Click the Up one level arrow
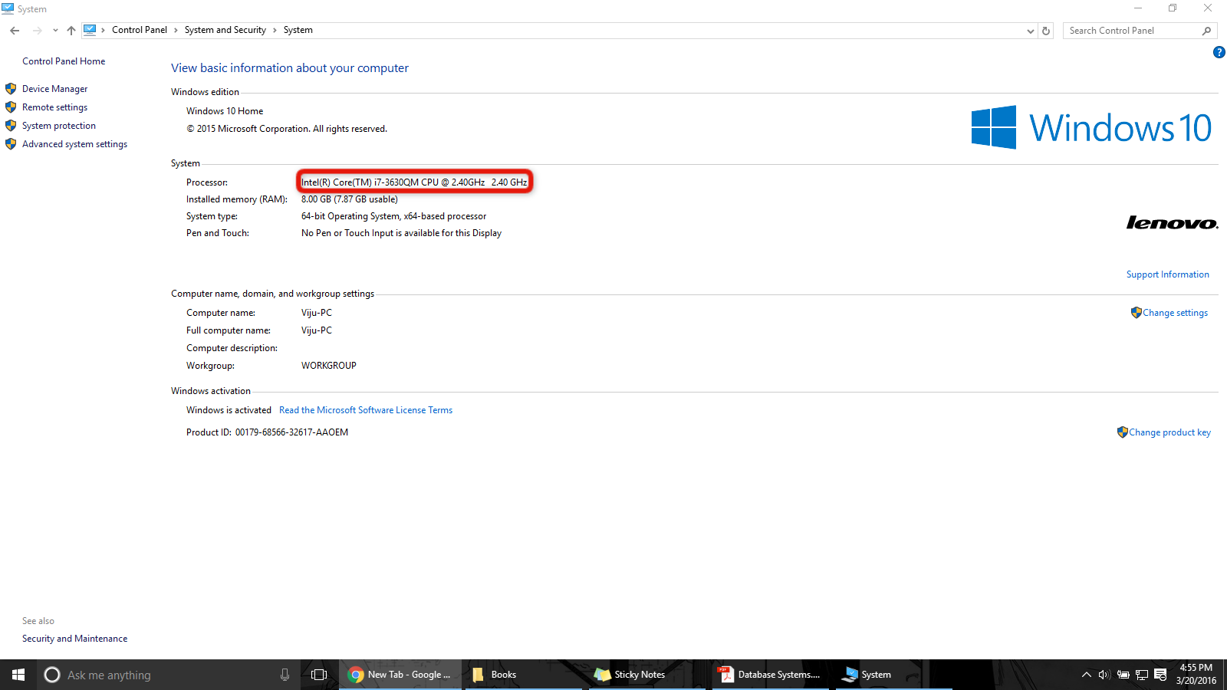Image resolution: width=1227 pixels, height=690 pixels. tap(71, 31)
